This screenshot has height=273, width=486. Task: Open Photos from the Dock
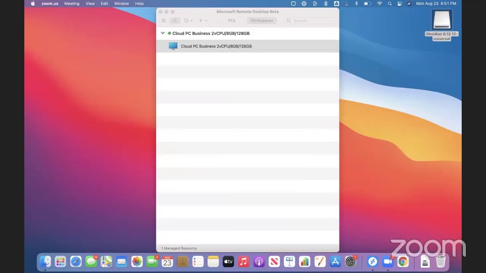[x=137, y=262]
